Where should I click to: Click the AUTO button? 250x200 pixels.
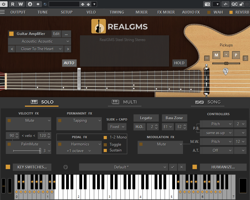pos(69,63)
